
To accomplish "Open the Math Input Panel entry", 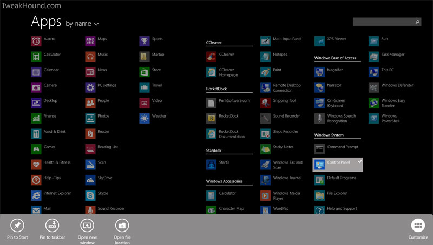I will [281, 42].
